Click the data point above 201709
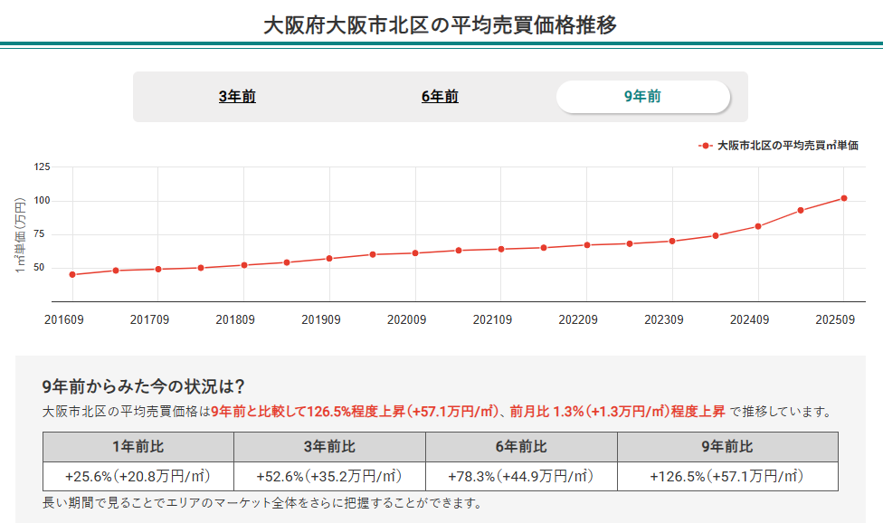The width and height of the screenshot is (883, 523). point(157,269)
